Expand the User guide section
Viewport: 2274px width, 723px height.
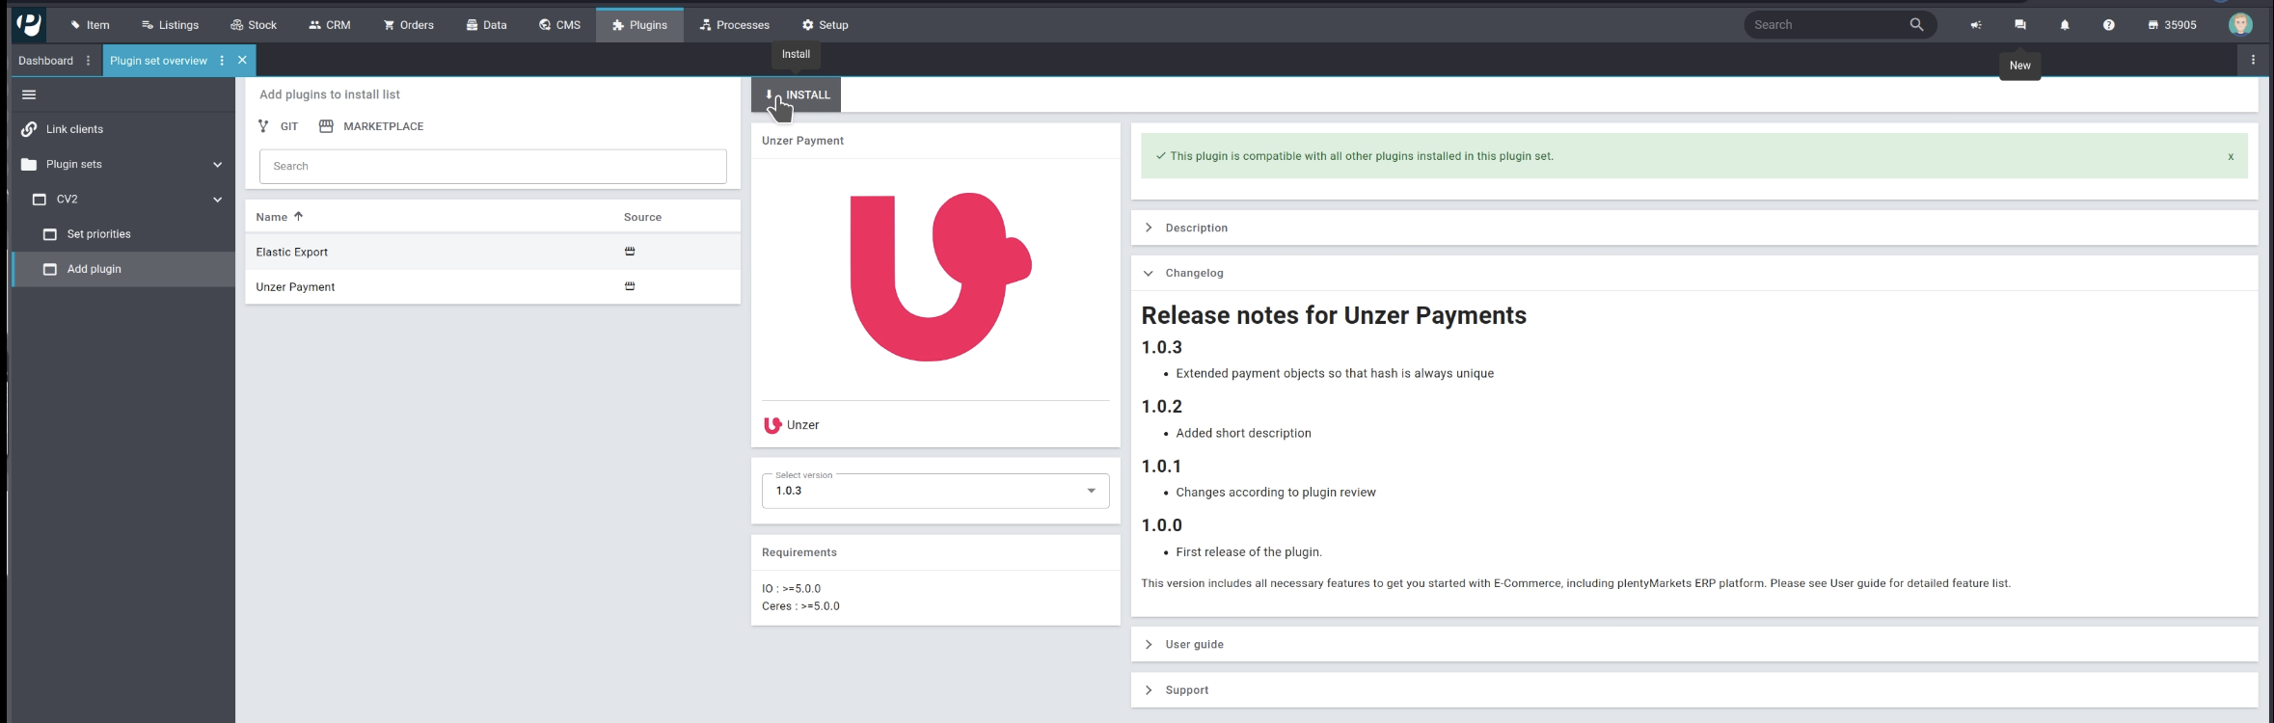point(1694,644)
